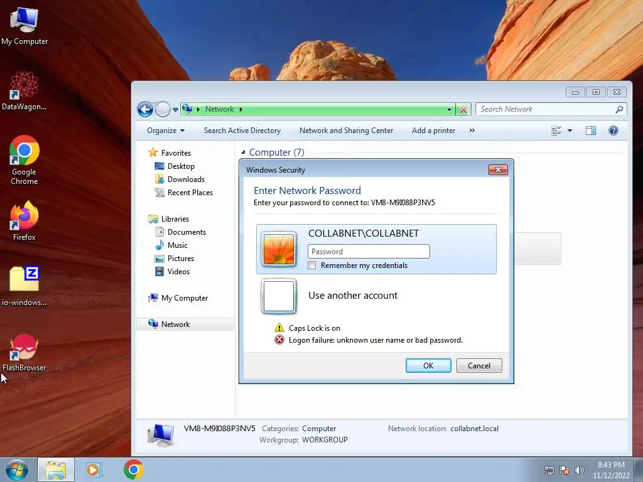Open Windows Start menu
This screenshot has width=643, height=482.
coord(17,470)
